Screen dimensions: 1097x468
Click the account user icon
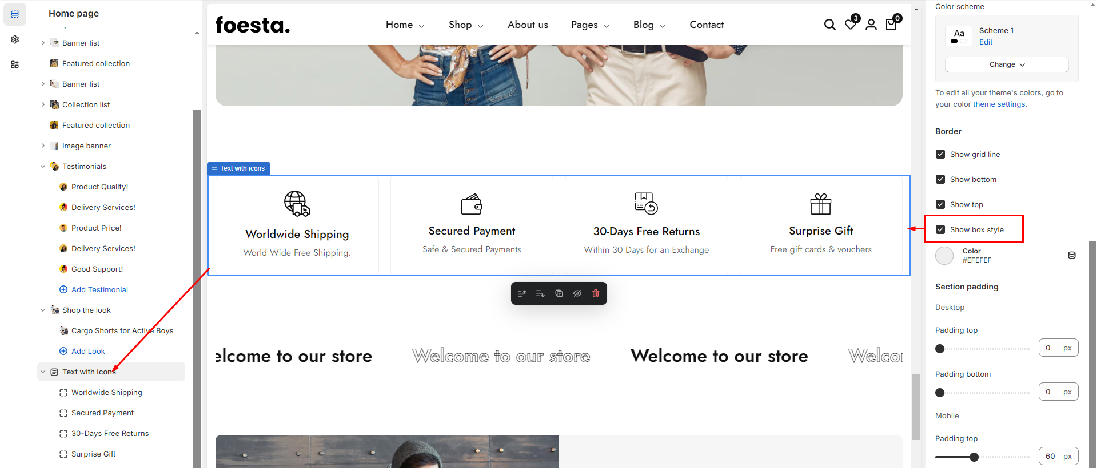[x=871, y=25]
